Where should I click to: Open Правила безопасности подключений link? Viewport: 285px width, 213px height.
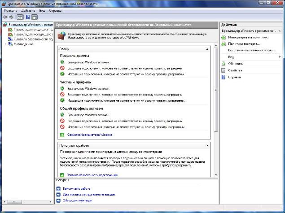(x=92, y=175)
